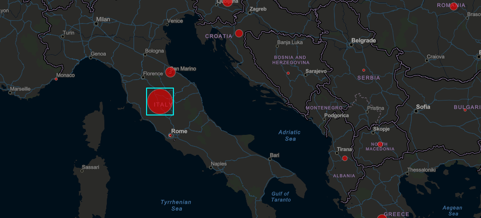Screen dimensions: 481x218
Task: Click the Marseille city label
Action: coord(20,89)
